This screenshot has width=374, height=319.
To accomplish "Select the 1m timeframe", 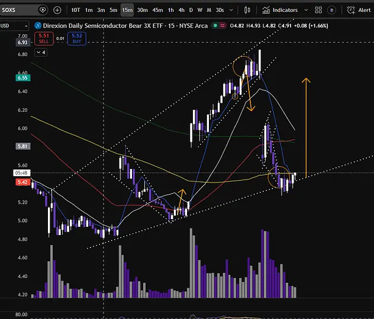I will click(89, 10).
